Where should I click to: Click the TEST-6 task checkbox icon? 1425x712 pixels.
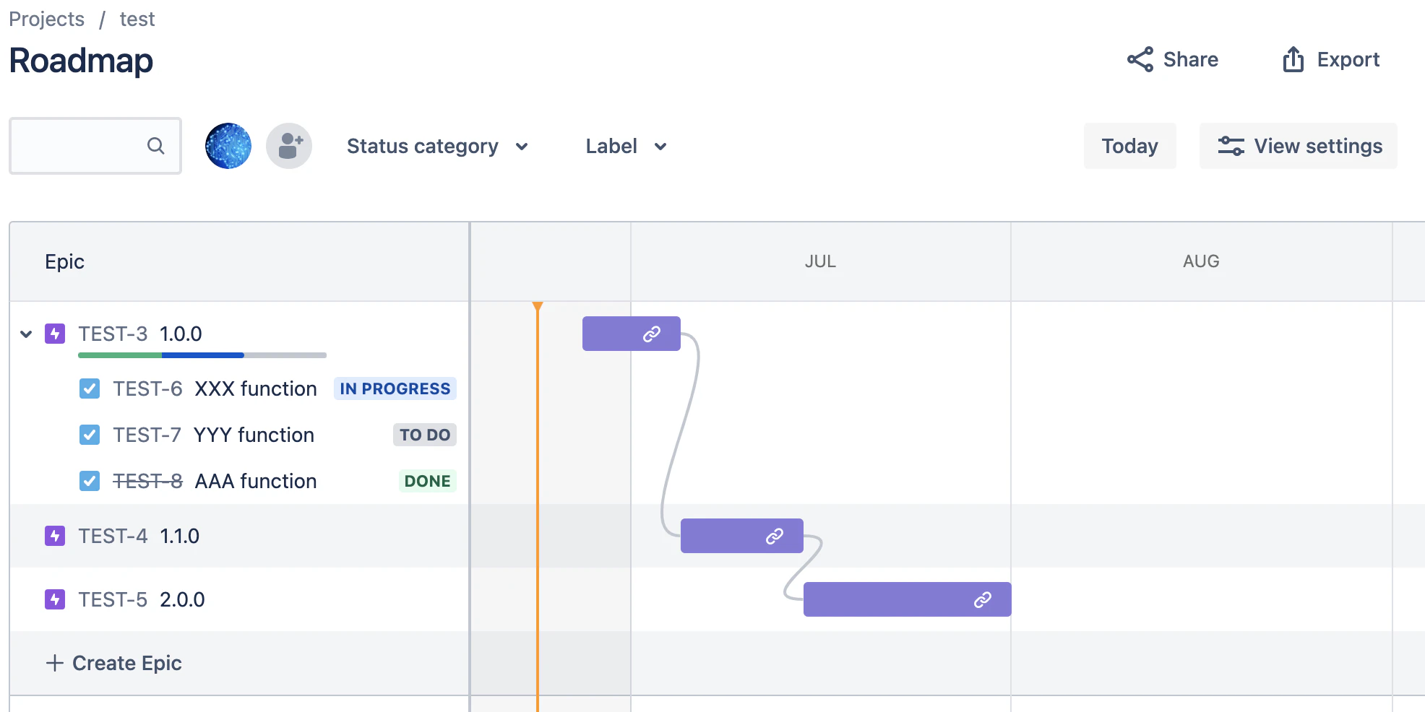(x=90, y=388)
